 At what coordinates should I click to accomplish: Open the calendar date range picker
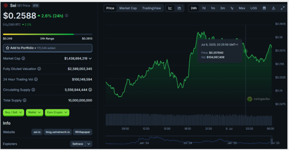264,8
